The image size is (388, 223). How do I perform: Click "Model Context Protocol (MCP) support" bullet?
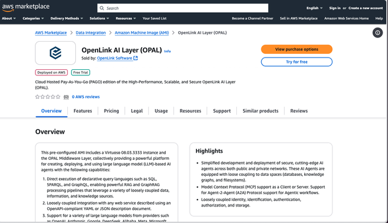[263, 190]
